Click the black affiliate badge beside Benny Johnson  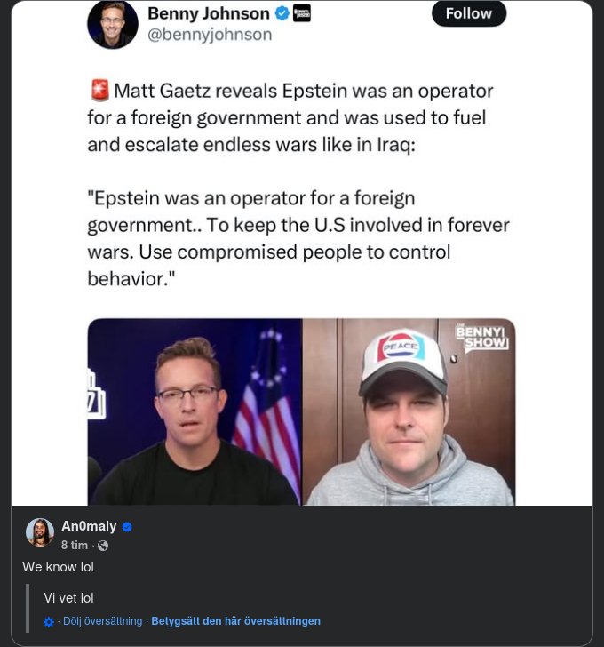pos(302,13)
